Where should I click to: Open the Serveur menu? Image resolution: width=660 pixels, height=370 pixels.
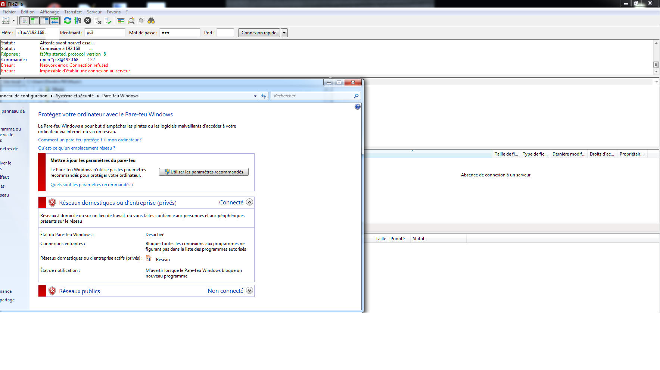[94, 12]
